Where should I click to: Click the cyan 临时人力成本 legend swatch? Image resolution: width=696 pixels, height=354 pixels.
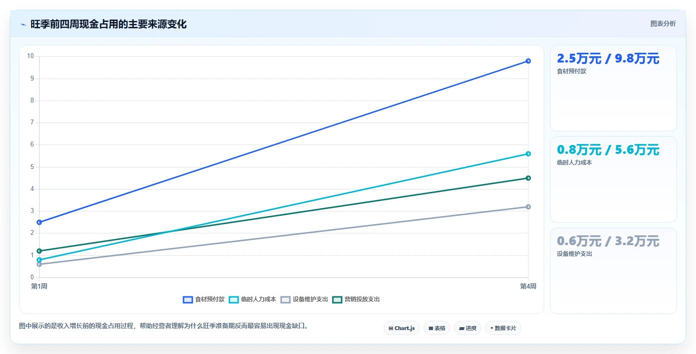pos(234,299)
